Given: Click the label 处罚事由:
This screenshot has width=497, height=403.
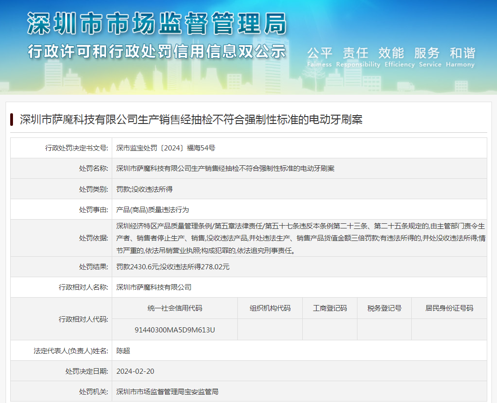Looking at the screenshot, I should [x=94, y=210].
